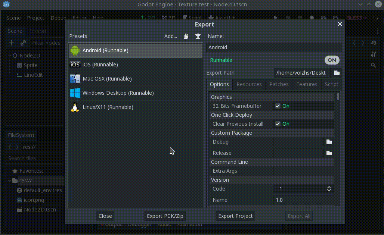Screen dimensions: 384x235
Task: Collapse the res:// folder in FileSystem
Action: (10, 181)
